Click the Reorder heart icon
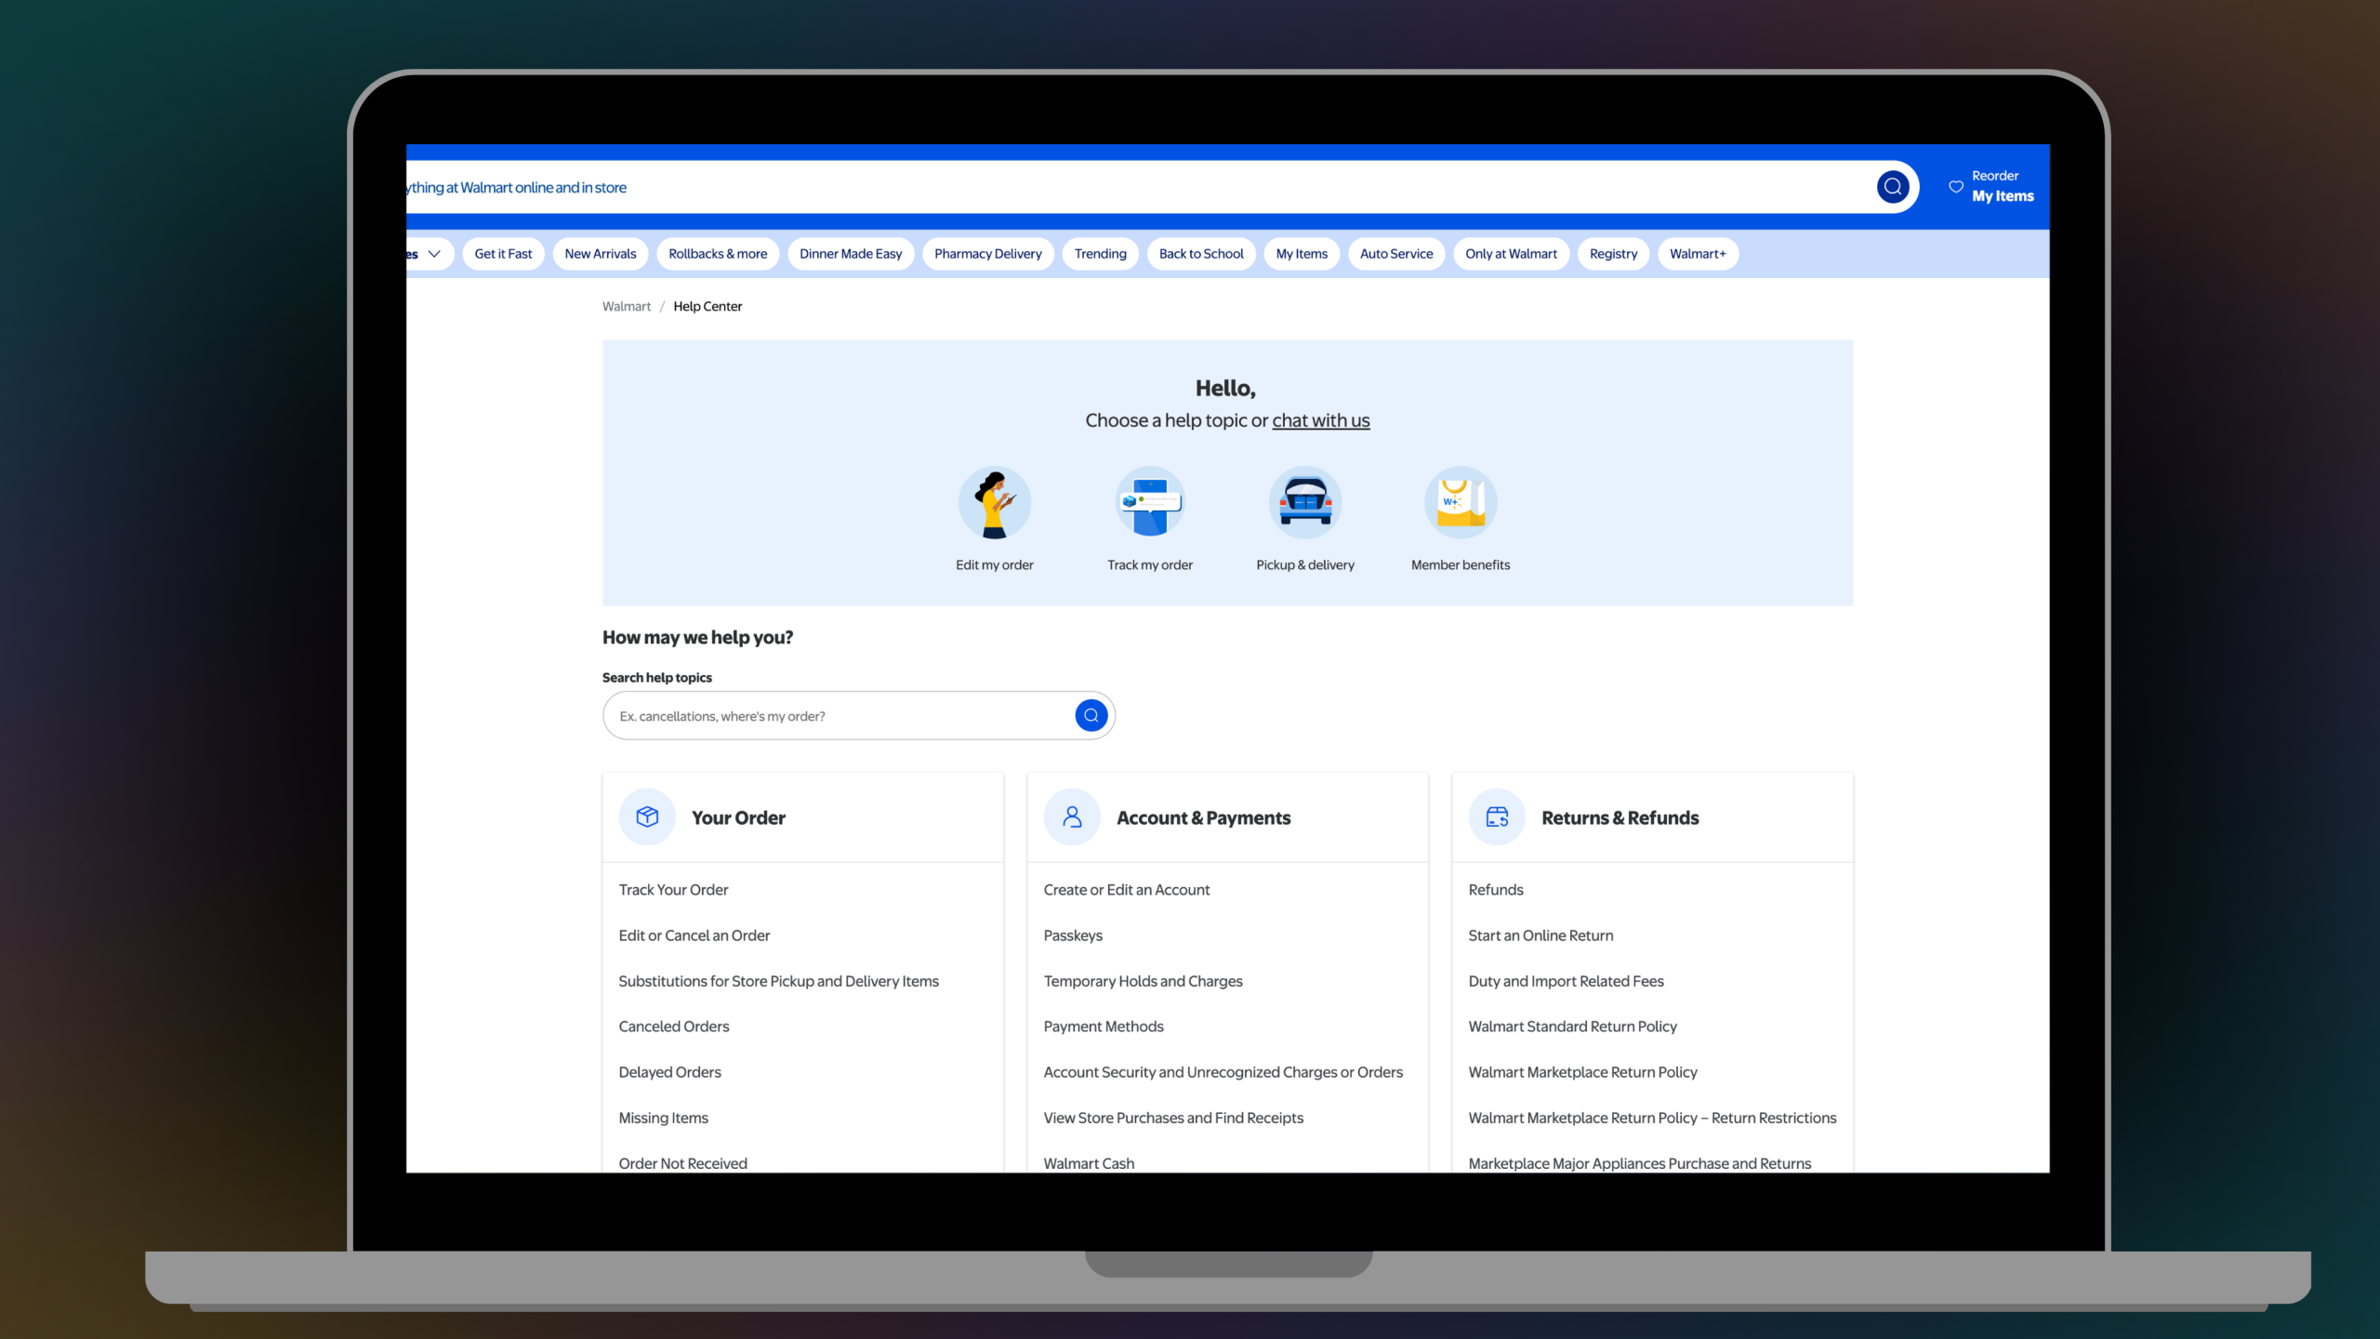Image resolution: width=2380 pixels, height=1339 pixels. click(x=1956, y=187)
